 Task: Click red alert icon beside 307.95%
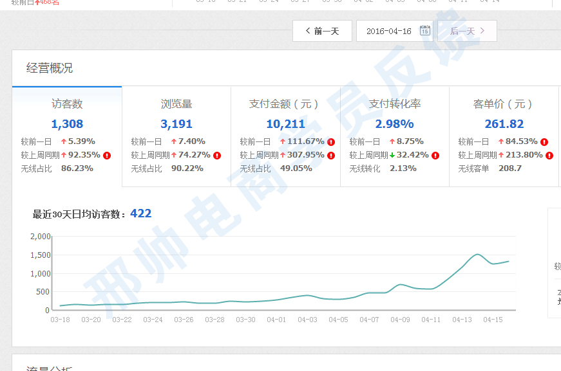tap(331, 156)
